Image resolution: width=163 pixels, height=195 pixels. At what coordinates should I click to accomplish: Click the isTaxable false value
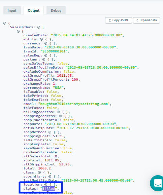coord(52,92)
